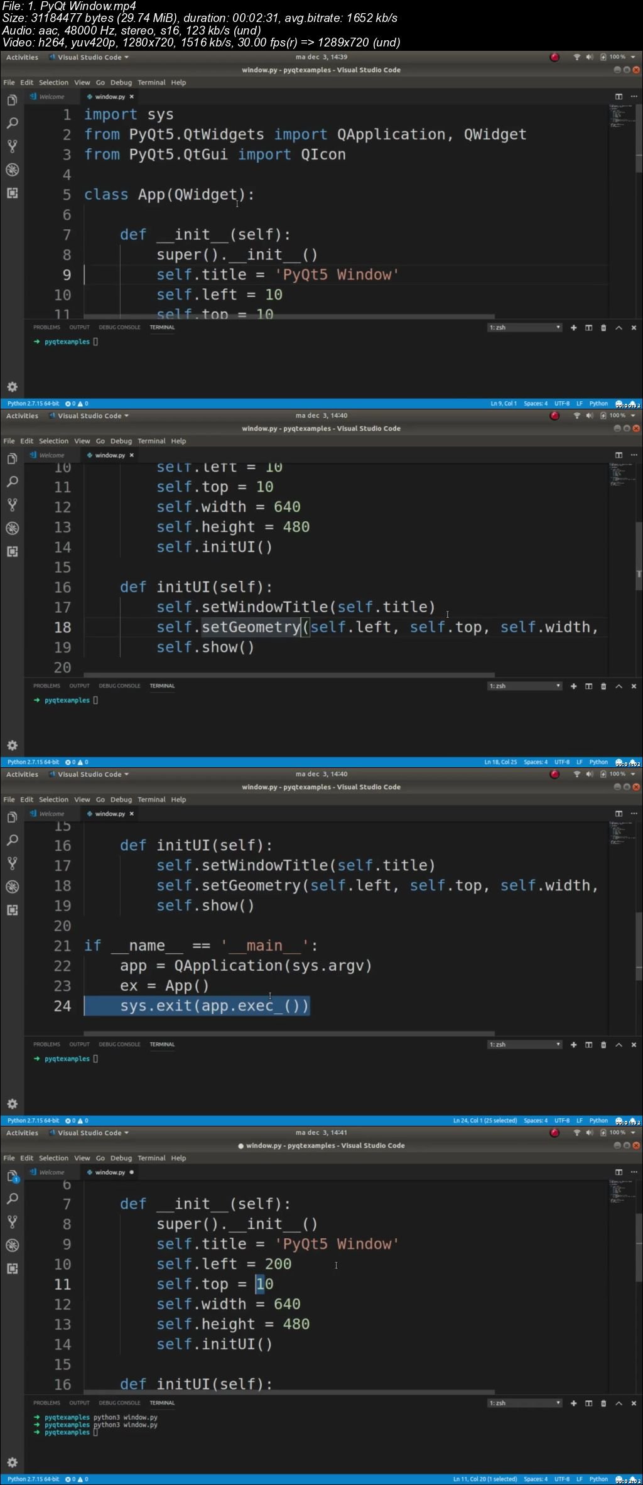Open system menu arrow in the 14:39 frame
This screenshot has height=1485, width=643.
[633, 57]
